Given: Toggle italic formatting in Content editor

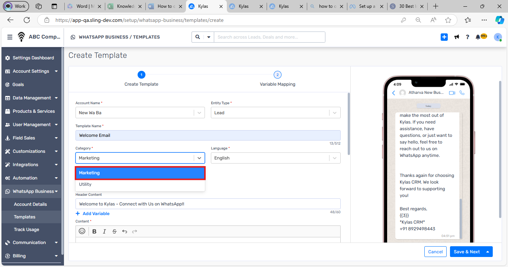Looking at the screenshot, I should (105, 231).
